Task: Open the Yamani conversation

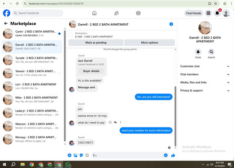Action: tap(32, 73)
